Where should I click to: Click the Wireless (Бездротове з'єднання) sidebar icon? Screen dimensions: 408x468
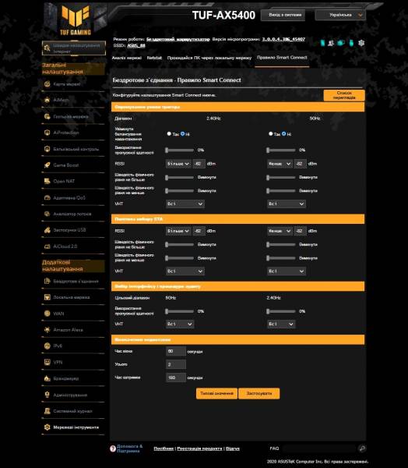click(47, 281)
